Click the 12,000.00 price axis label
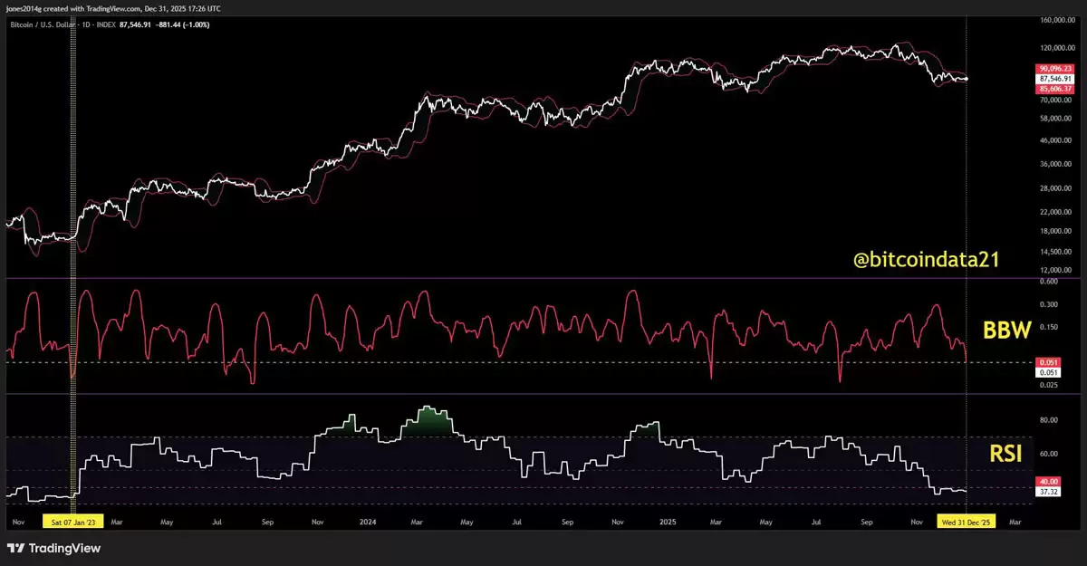 (x=1056, y=271)
